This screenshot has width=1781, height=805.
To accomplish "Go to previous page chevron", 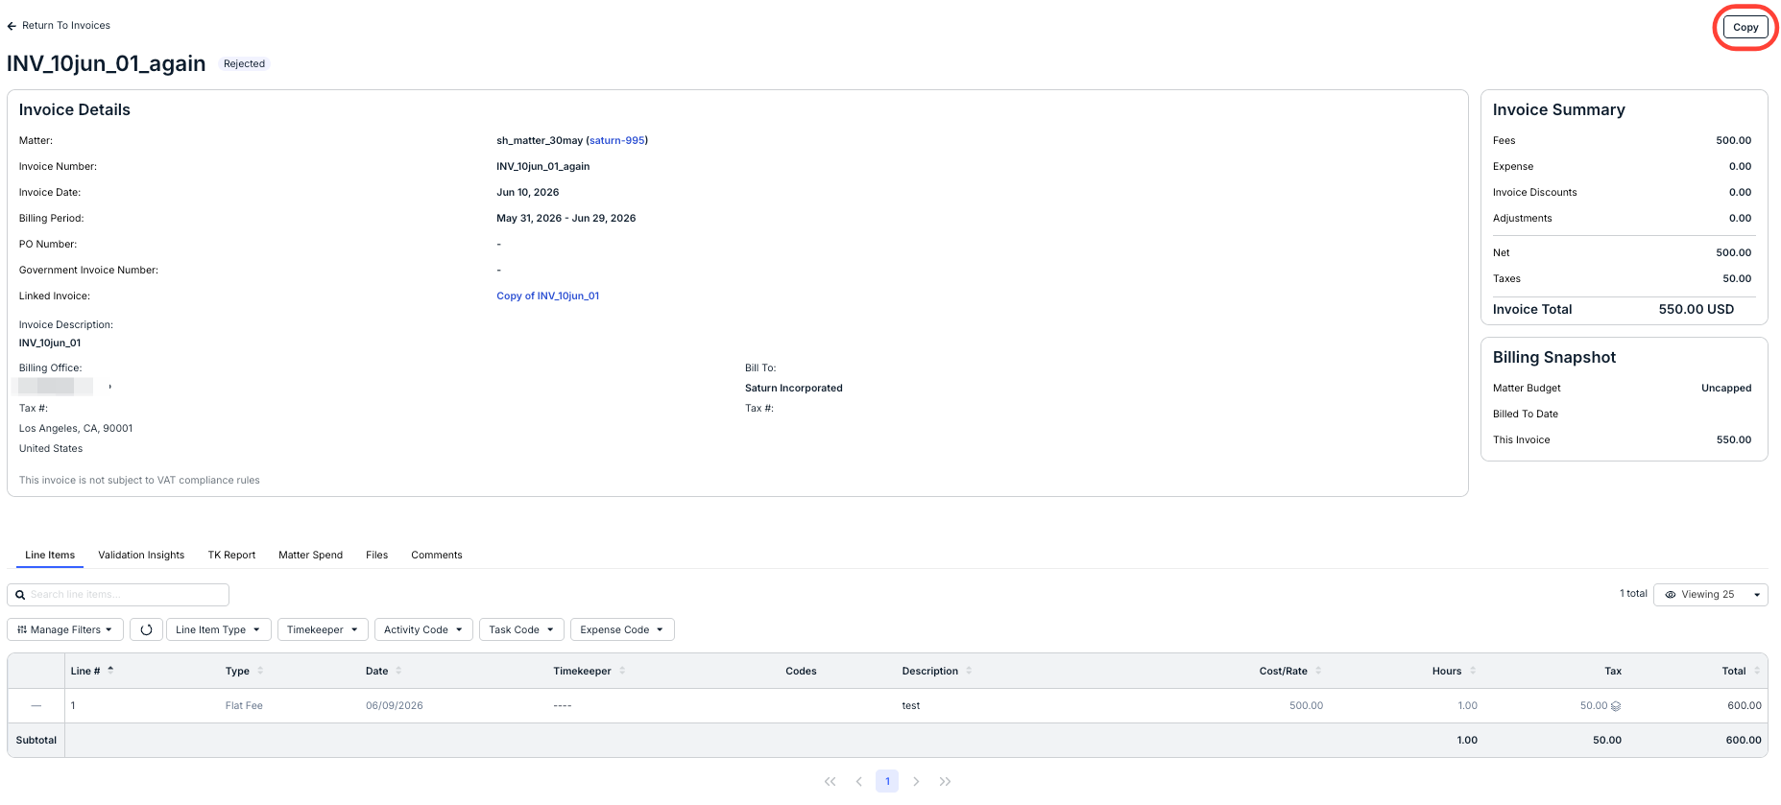I will (x=859, y=781).
